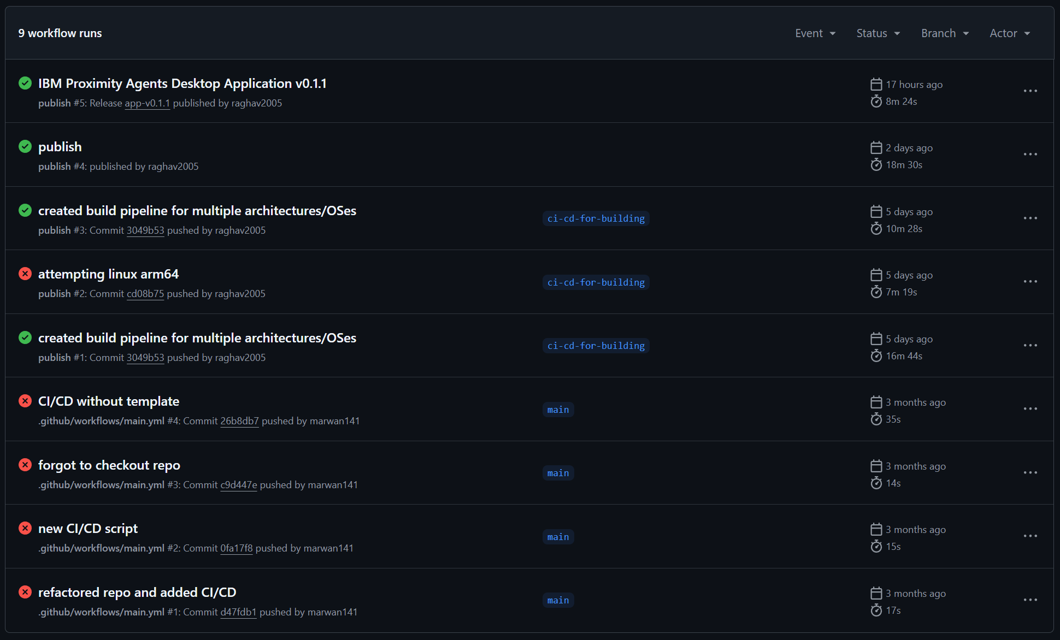Viewport: 1060px width, 640px height.
Task: Click success checkmark icon beside publish run
Action: coord(25,146)
